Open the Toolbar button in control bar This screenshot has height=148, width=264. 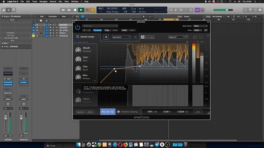point(14,10)
